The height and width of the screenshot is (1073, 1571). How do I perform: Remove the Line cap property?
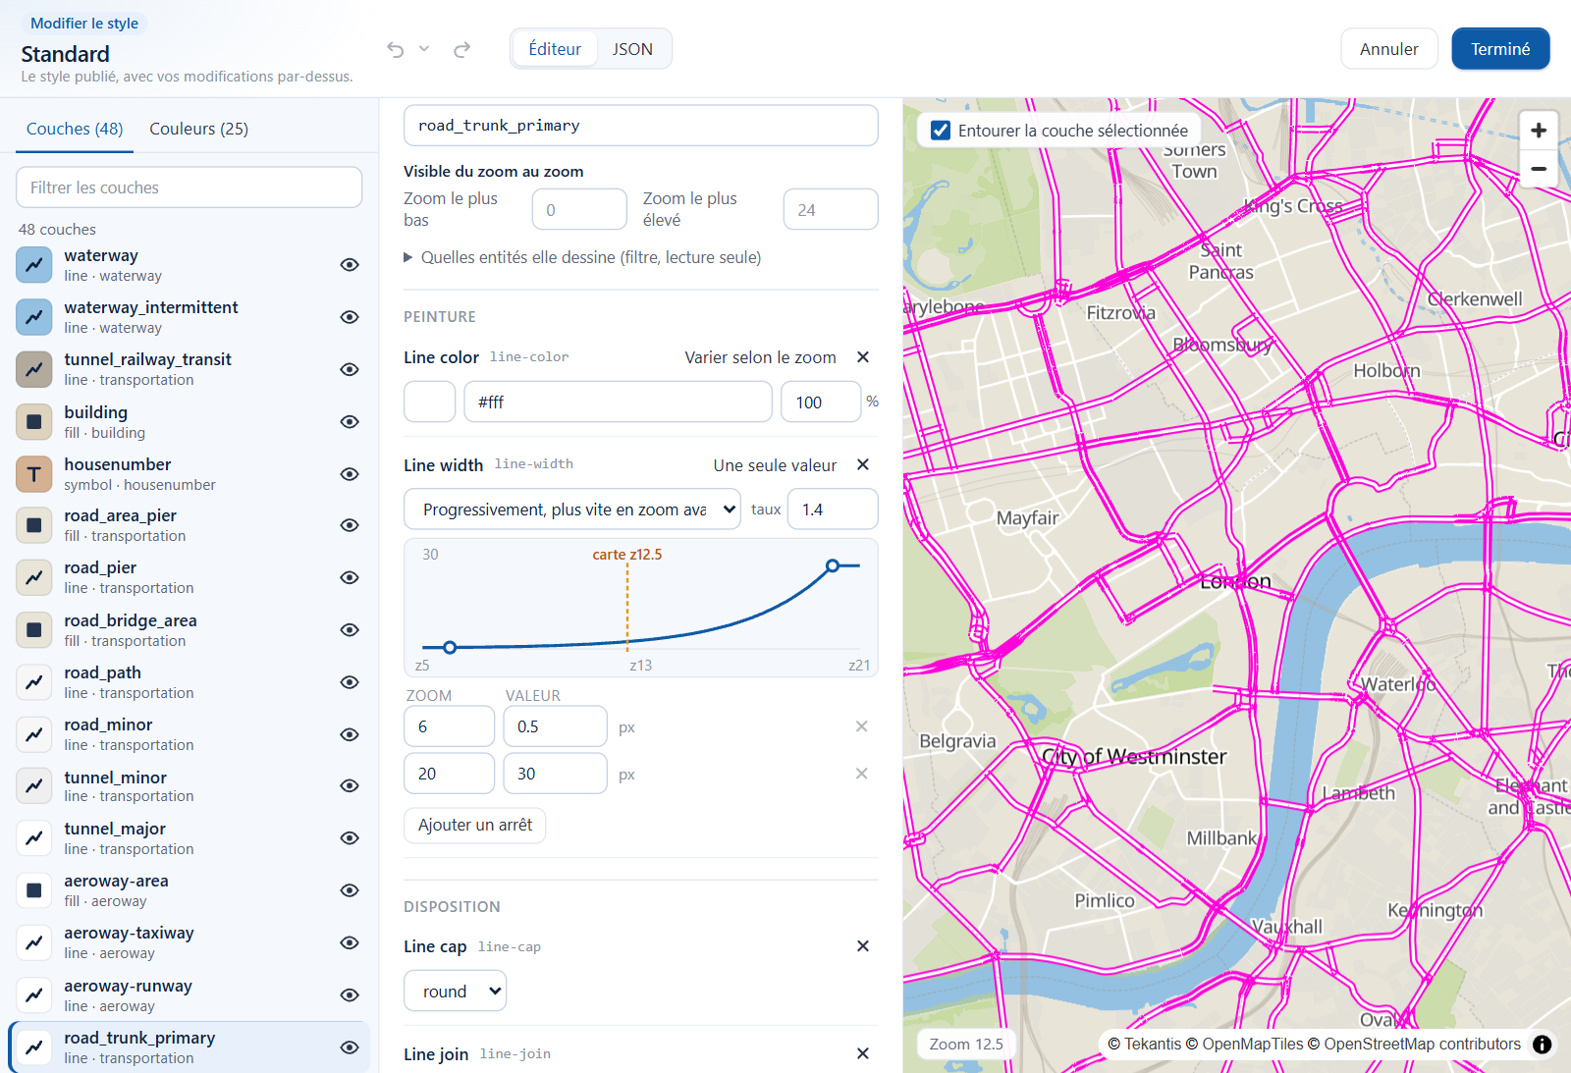(x=863, y=946)
